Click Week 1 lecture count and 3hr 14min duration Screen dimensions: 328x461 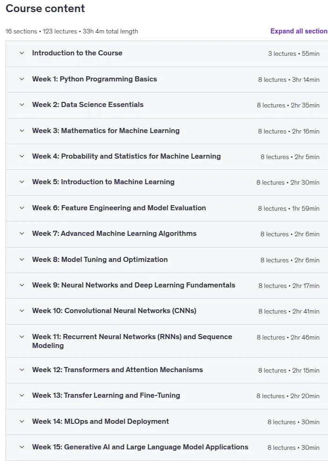pos(288,80)
